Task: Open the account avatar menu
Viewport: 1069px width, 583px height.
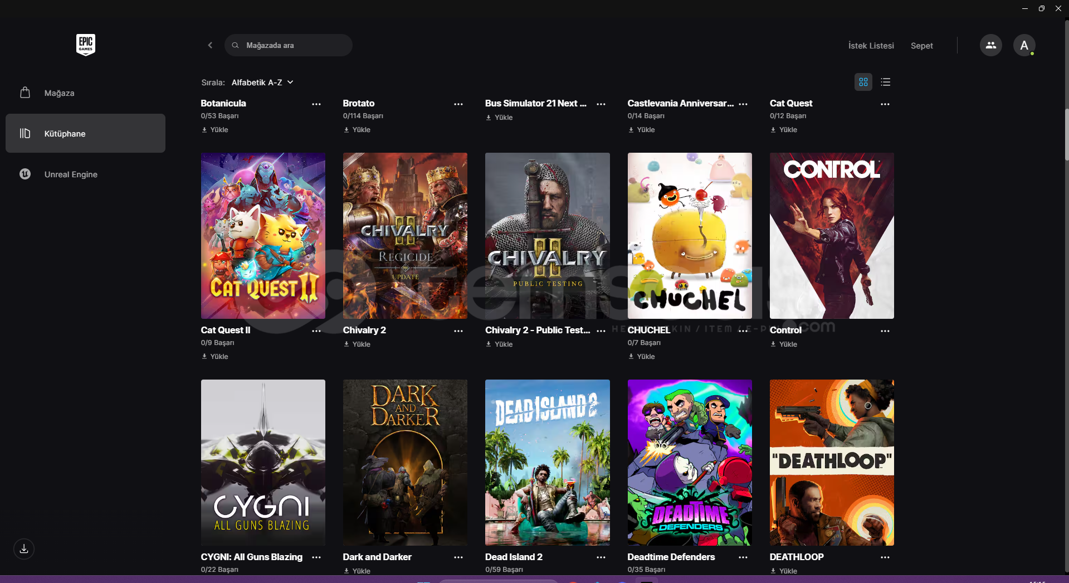Action: point(1024,45)
